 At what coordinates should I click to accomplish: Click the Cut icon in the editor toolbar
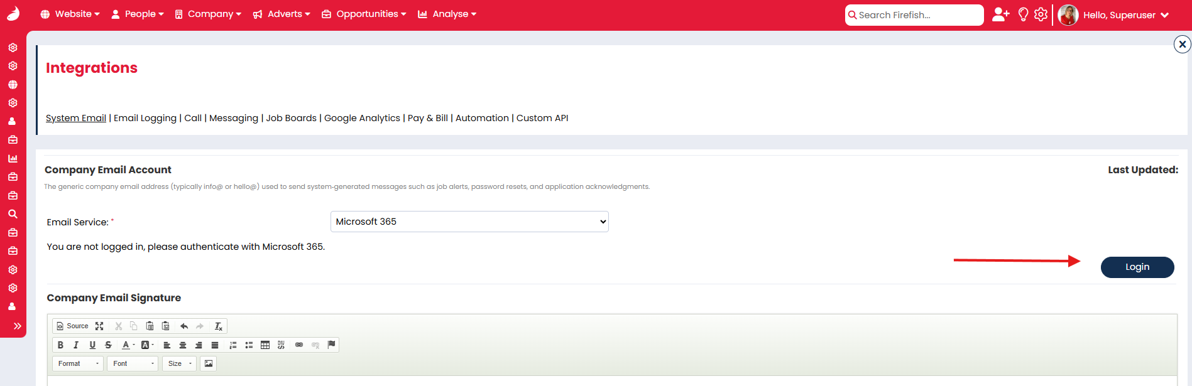tap(118, 326)
